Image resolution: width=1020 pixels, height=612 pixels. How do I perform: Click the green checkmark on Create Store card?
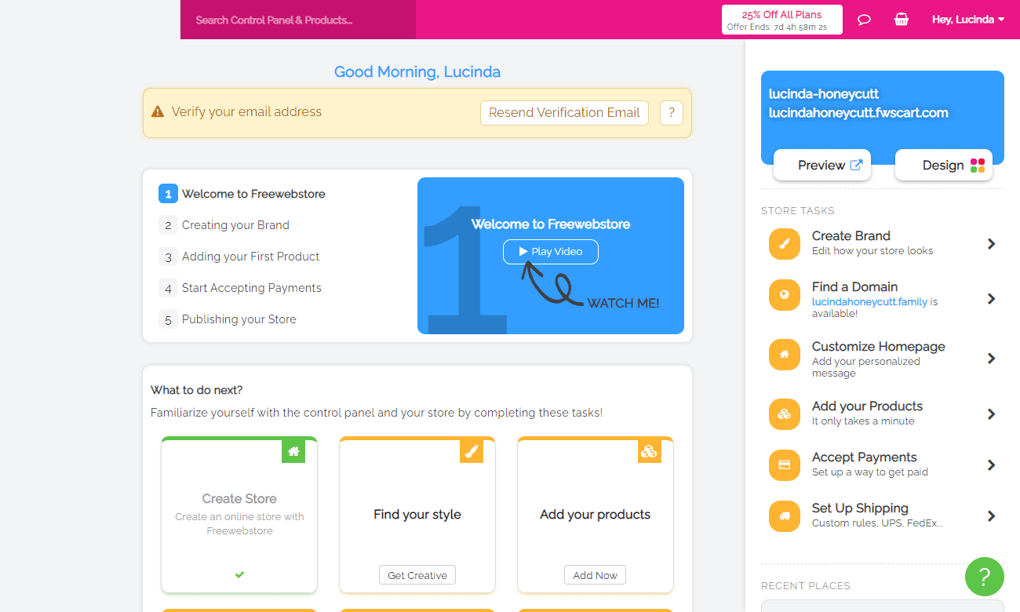(239, 574)
